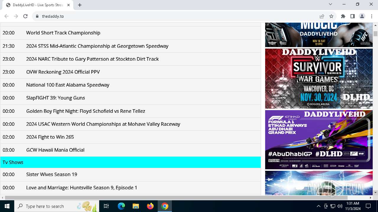Viewport: 378px width, 212px height.
Task: Open volume control tray icon
Action: coord(340,206)
